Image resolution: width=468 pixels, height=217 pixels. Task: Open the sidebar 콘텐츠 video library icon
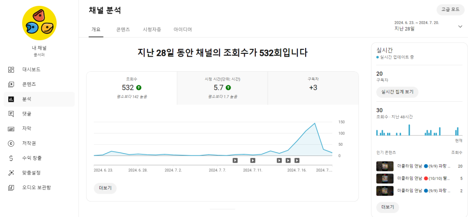tap(11, 84)
